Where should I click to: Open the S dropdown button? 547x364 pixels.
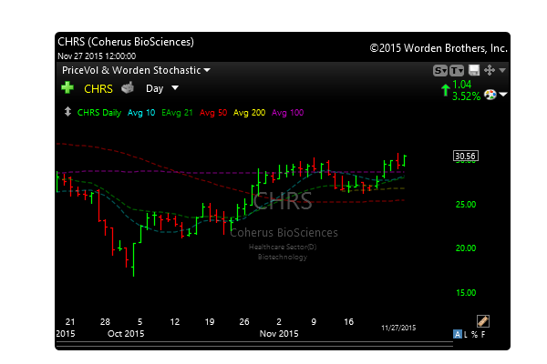[x=440, y=71]
